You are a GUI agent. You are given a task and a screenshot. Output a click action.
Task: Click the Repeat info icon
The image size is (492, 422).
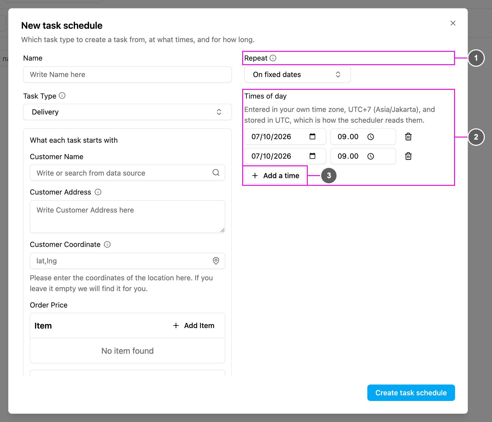(x=273, y=58)
